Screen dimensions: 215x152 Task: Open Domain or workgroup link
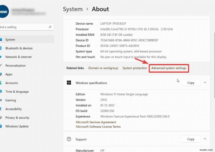click(x=103, y=68)
